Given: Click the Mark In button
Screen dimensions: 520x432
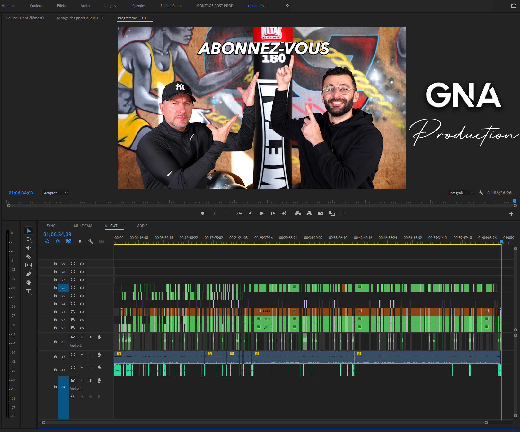Looking at the screenshot, I should tap(215, 213).
